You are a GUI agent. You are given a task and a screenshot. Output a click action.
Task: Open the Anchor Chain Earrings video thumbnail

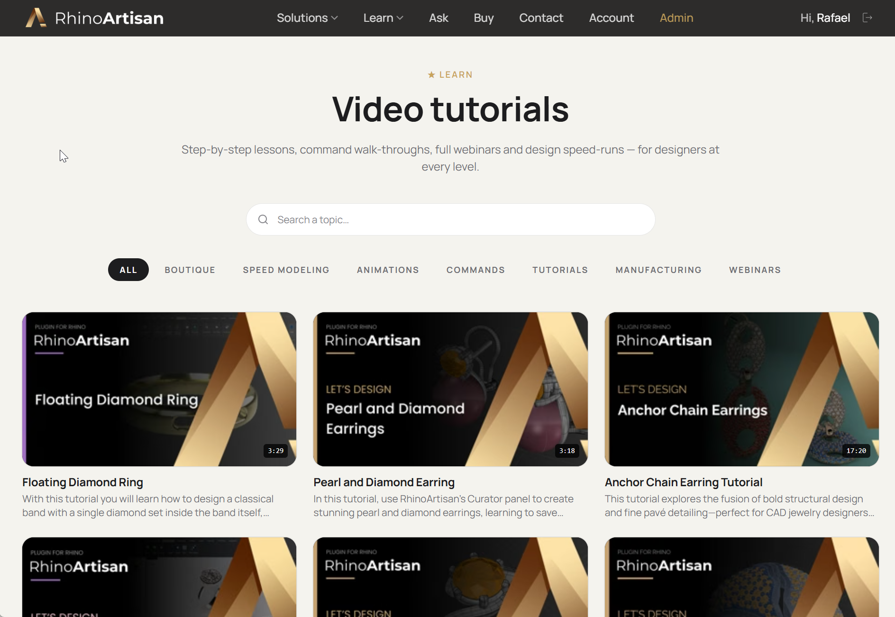[742, 389]
